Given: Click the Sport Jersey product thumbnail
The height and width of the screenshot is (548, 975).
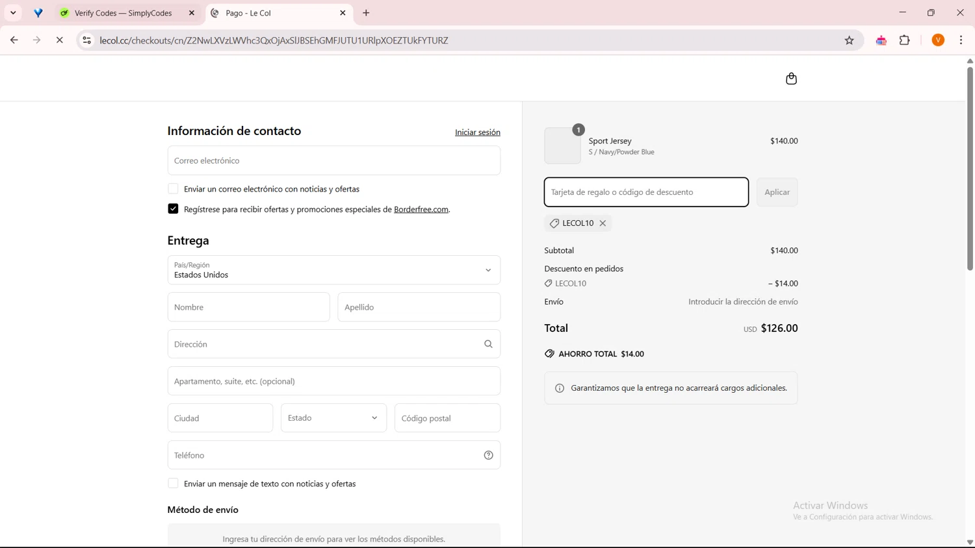Looking at the screenshot, I should 563,145.
